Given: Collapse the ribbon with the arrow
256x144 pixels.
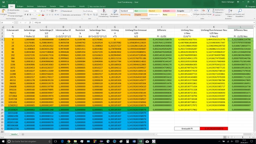Looking at the screenshot, I should click(254, 18).
